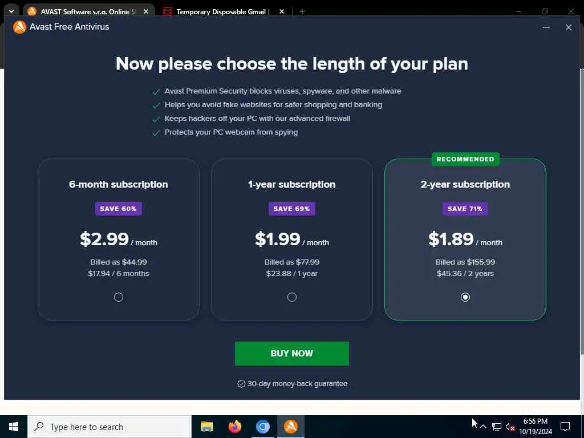Open Chrome from the taskbar
Viewport: 584px width, 438px height.
coord(262,427)
